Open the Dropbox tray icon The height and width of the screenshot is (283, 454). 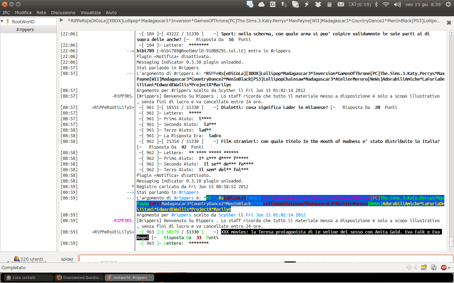[x=318, y=4]
